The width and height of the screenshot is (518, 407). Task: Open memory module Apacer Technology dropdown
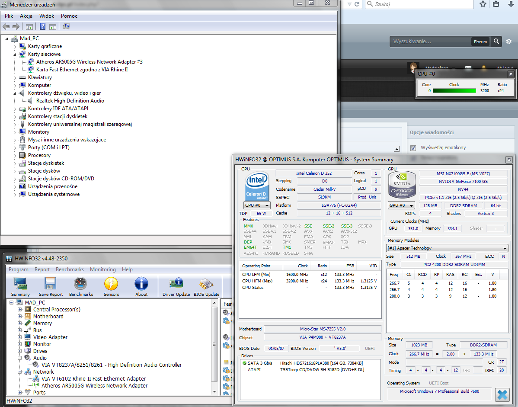447,248
